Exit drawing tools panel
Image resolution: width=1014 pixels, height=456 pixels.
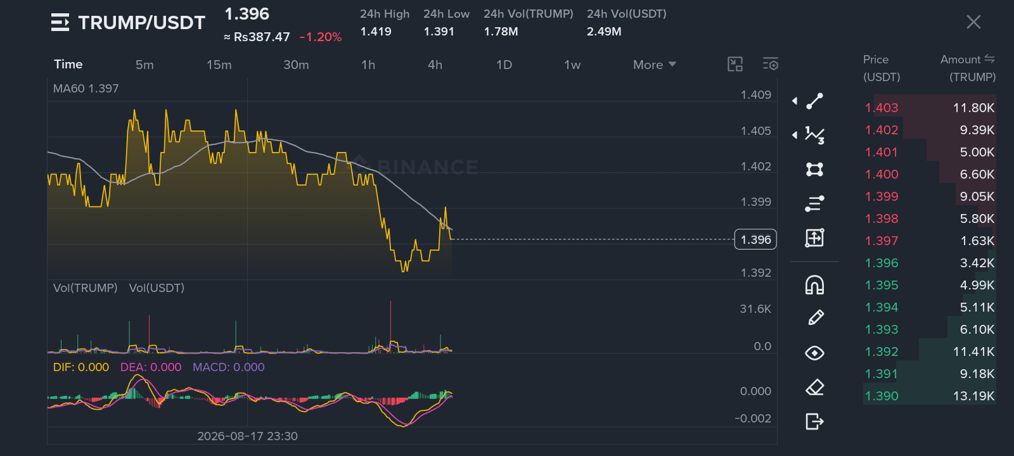(x=814, y=421)
